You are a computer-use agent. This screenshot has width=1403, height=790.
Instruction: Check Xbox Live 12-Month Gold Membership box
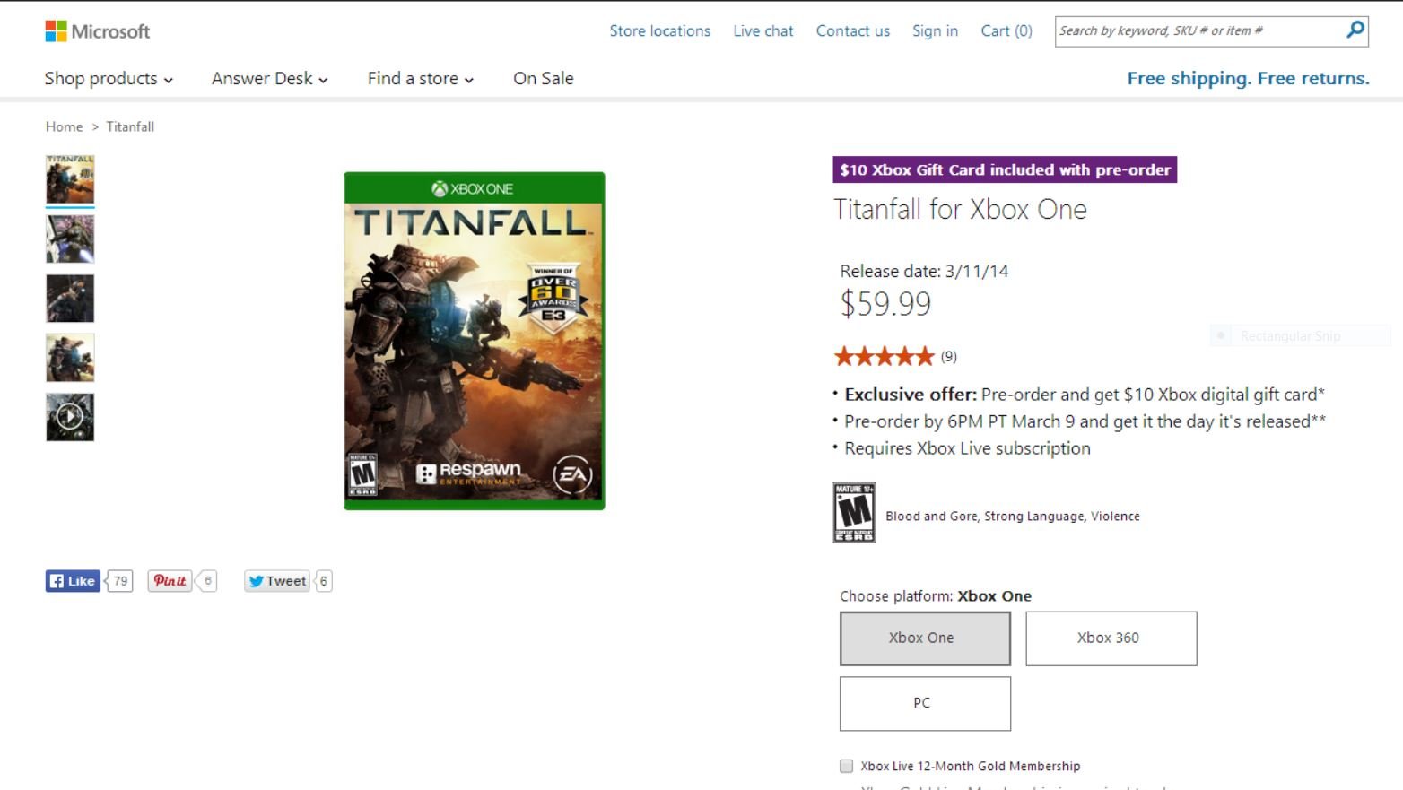[846, 766]
